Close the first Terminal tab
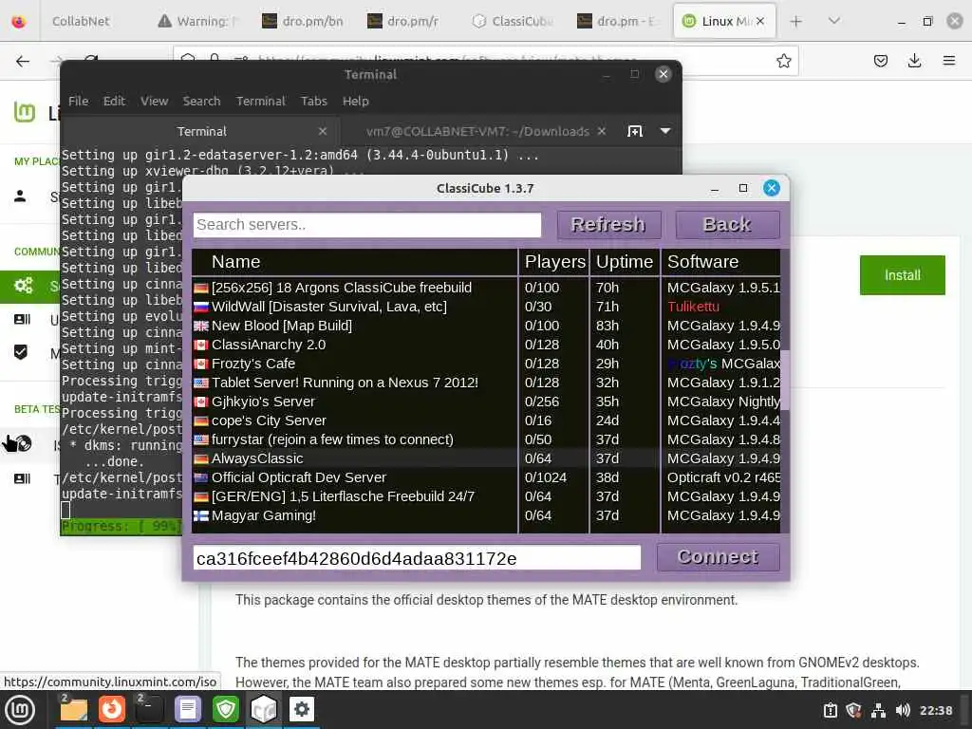The image size is (972, 729). (x=323, y=131)
